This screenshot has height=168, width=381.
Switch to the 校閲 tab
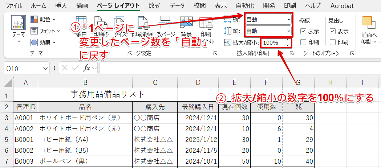coord(200,5)
